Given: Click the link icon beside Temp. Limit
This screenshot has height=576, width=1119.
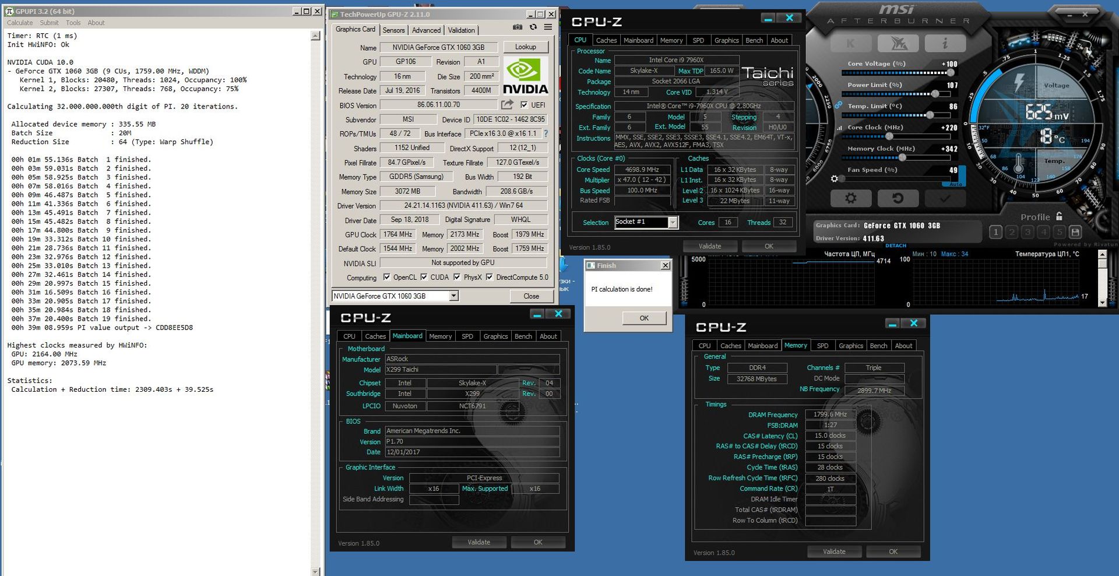Looking at the screenshot, I should click(838, 106).
